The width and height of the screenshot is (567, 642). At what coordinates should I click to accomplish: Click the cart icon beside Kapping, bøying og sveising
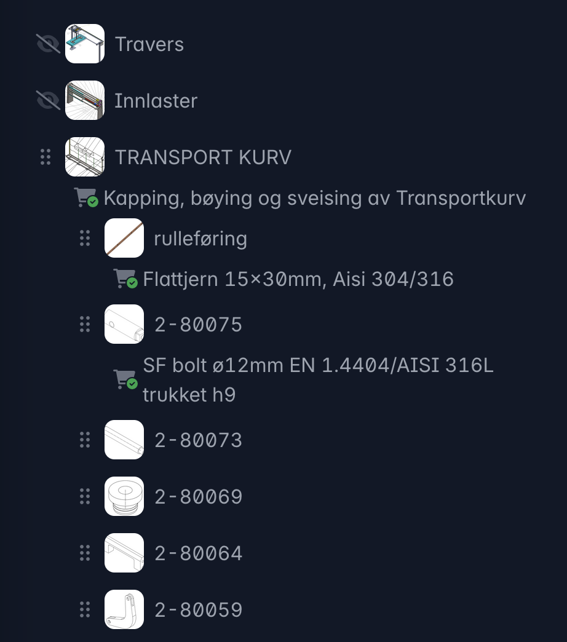[x=85, y=198]
